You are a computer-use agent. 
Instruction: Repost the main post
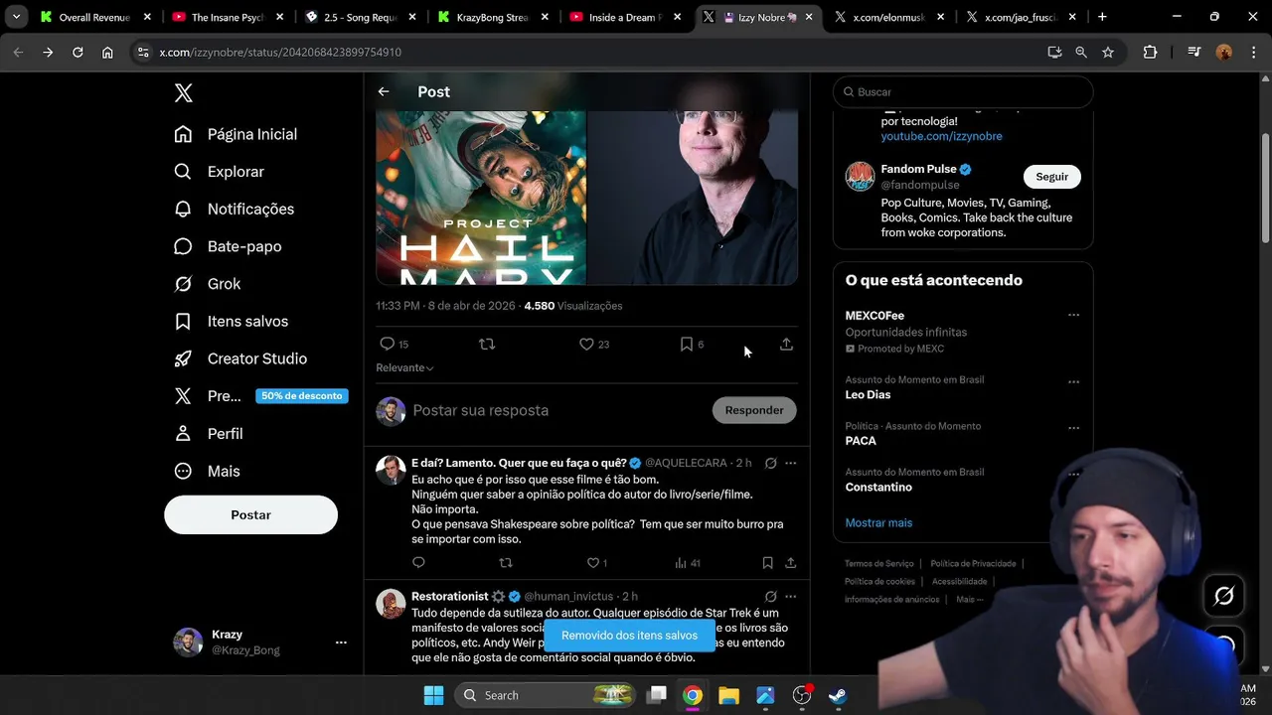(487, 344)
